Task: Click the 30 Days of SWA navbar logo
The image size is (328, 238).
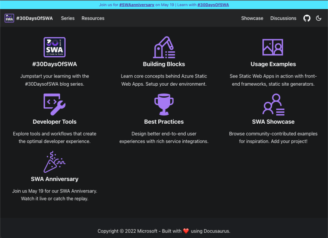Action: (x=9, y=18)
